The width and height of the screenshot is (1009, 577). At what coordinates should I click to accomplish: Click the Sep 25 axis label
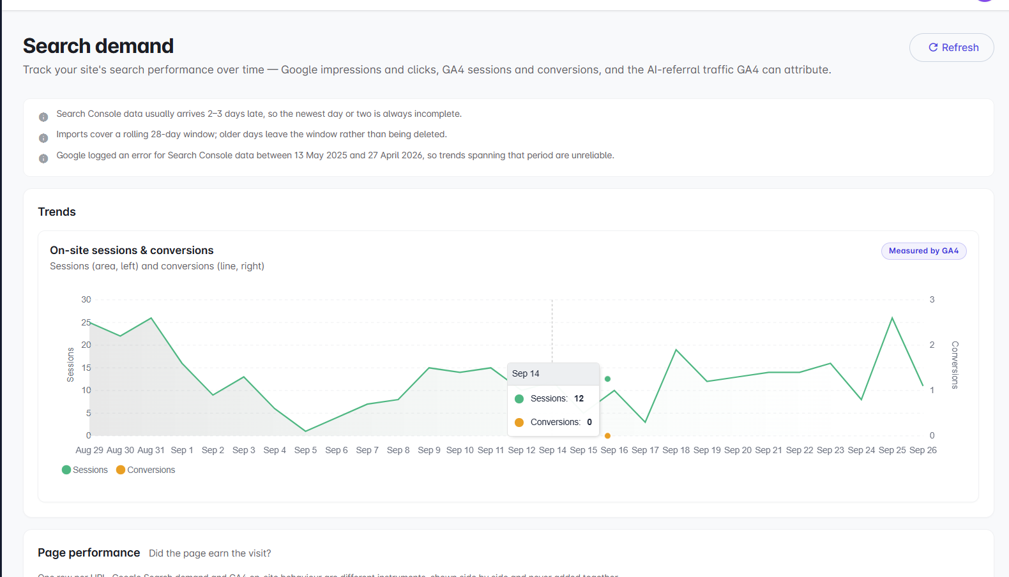(892, 450)
